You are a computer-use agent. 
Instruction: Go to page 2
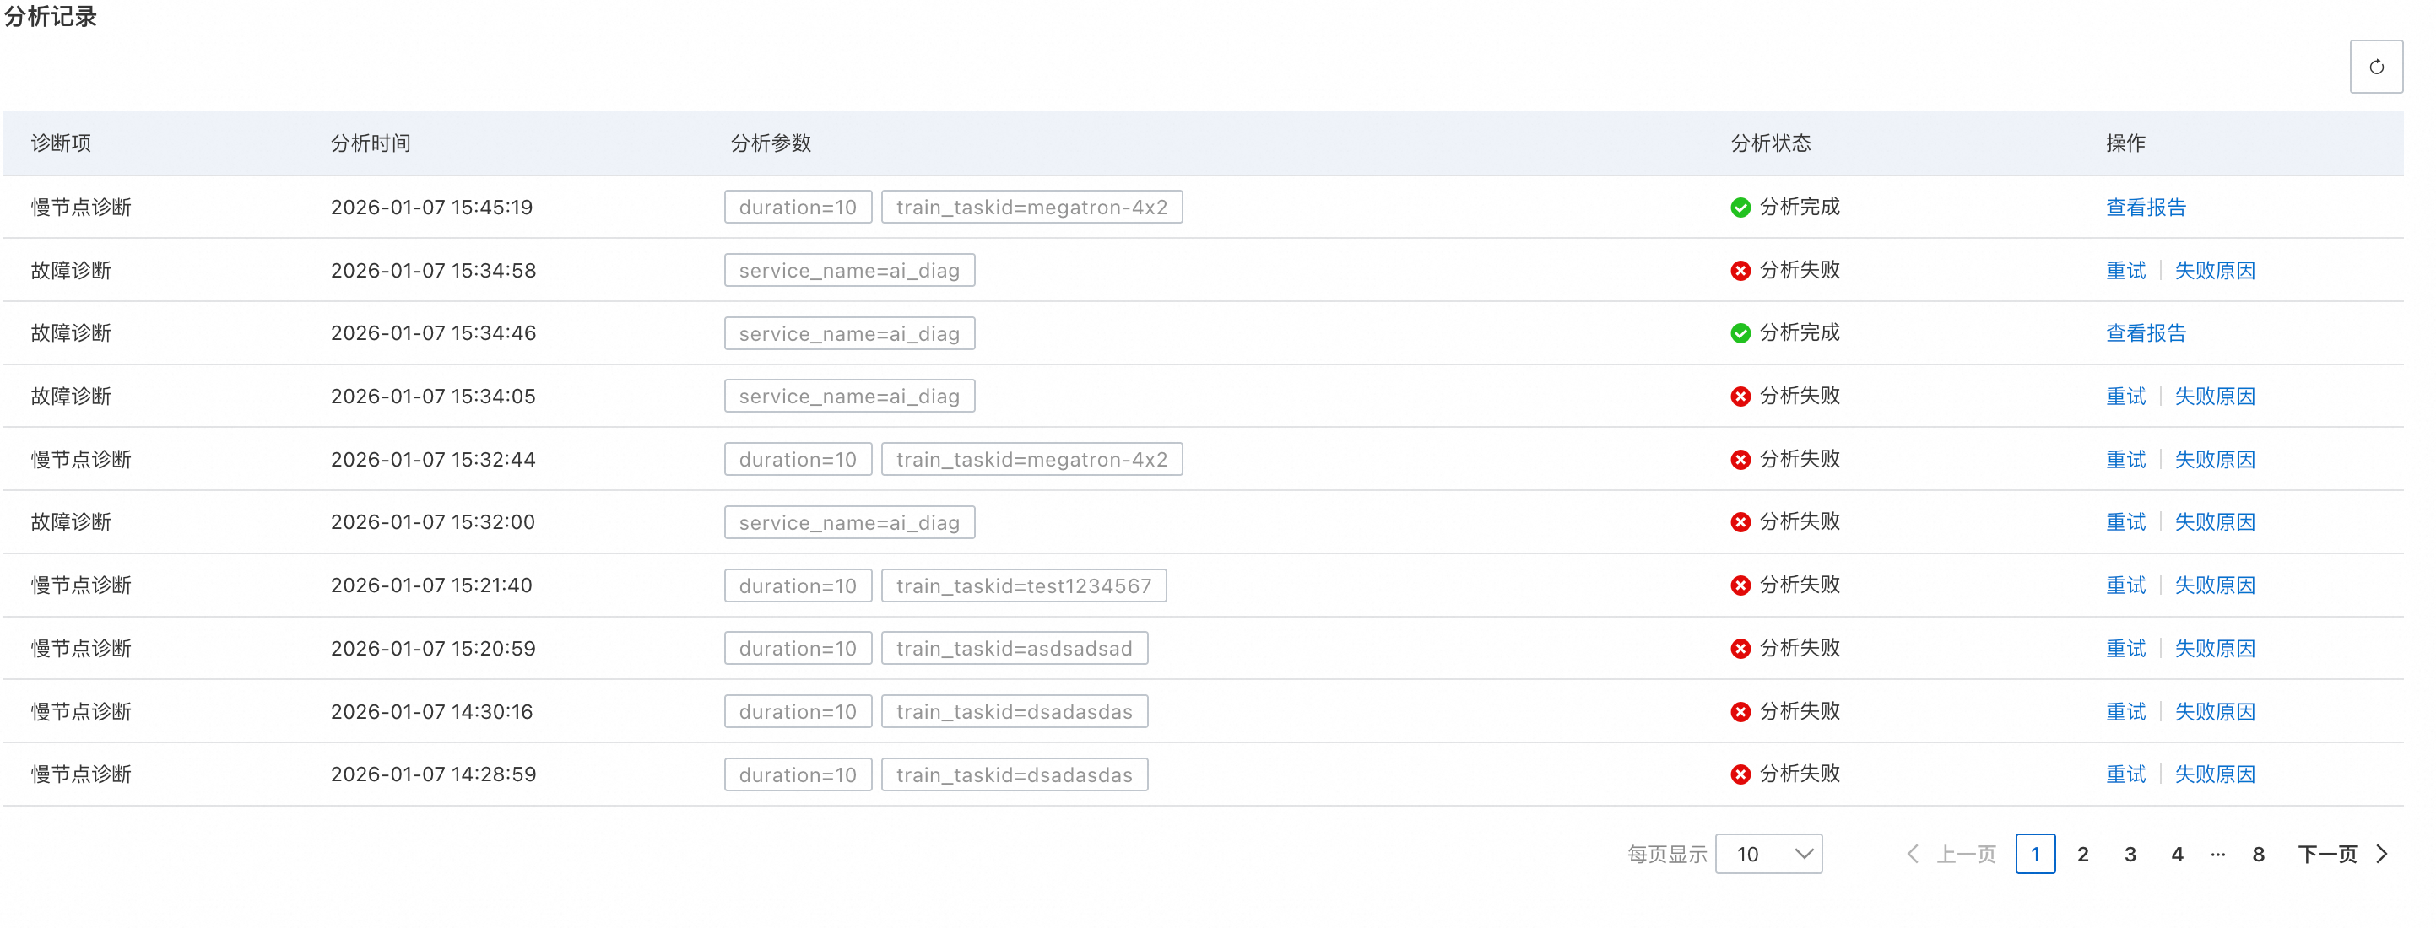(x=2082, y=855)
